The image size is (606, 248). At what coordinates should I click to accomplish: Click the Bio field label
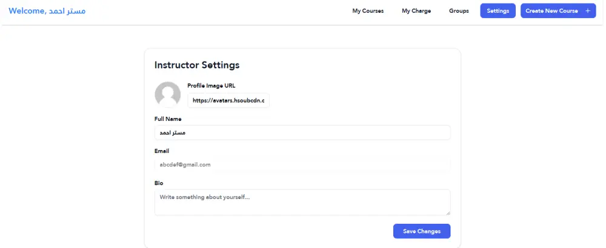click(159, 183)
